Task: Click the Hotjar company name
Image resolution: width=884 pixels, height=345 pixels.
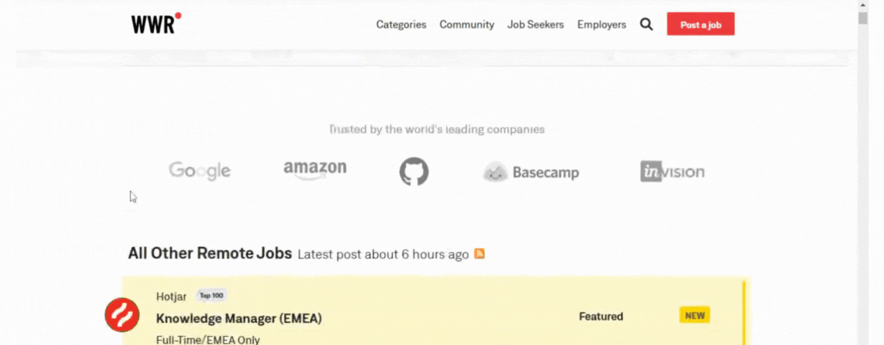Action: 172,296
